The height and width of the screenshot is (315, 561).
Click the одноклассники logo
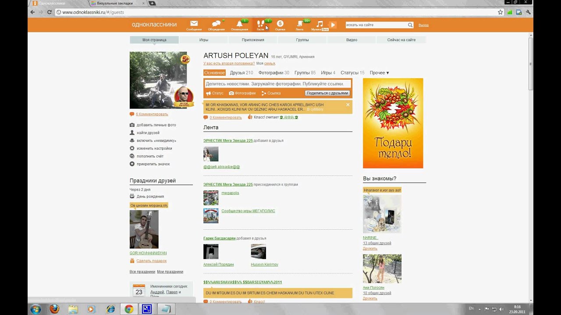pyautogui.click(x=154, y=24)
